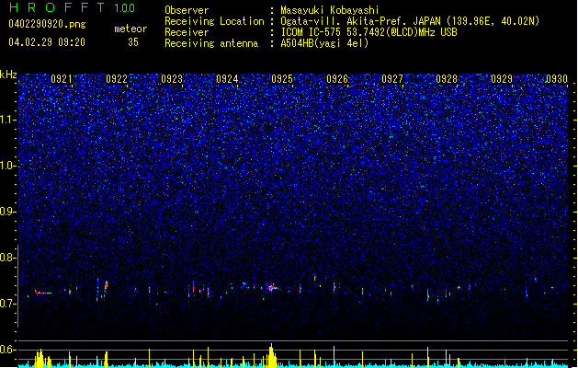Click the meteor label

(130, 29)
